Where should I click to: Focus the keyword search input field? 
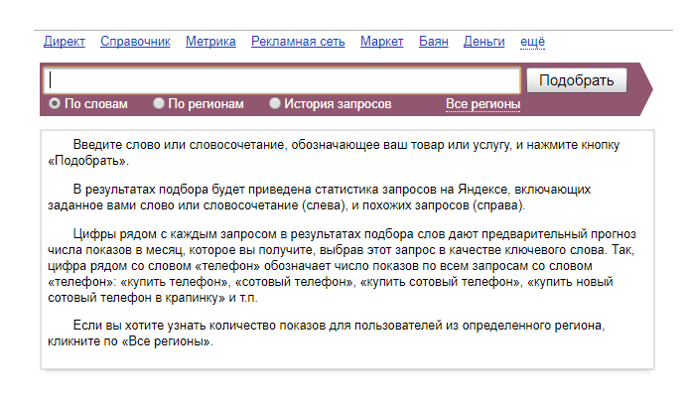tap(283, 80)
